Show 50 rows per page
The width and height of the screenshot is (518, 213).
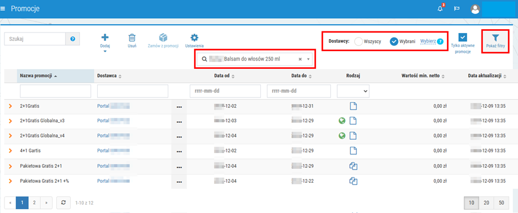(x=502, y=203)
